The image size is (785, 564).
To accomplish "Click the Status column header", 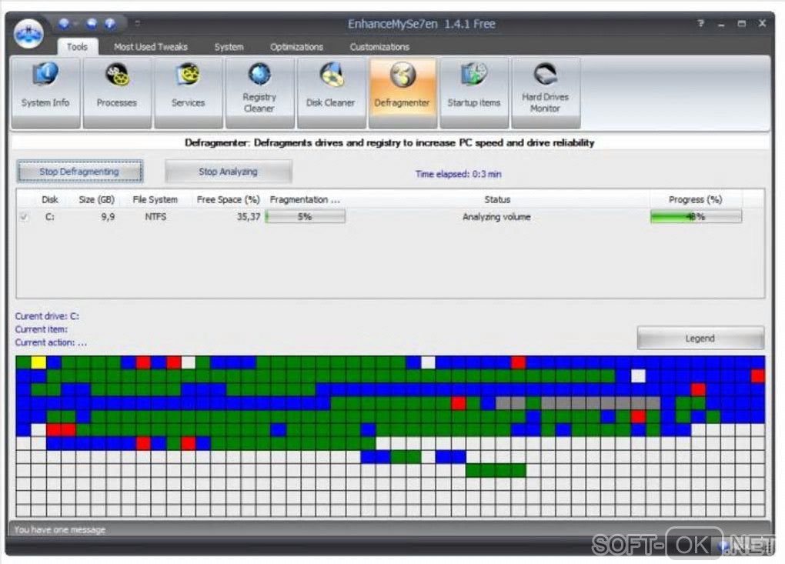I will click(497, 200).
